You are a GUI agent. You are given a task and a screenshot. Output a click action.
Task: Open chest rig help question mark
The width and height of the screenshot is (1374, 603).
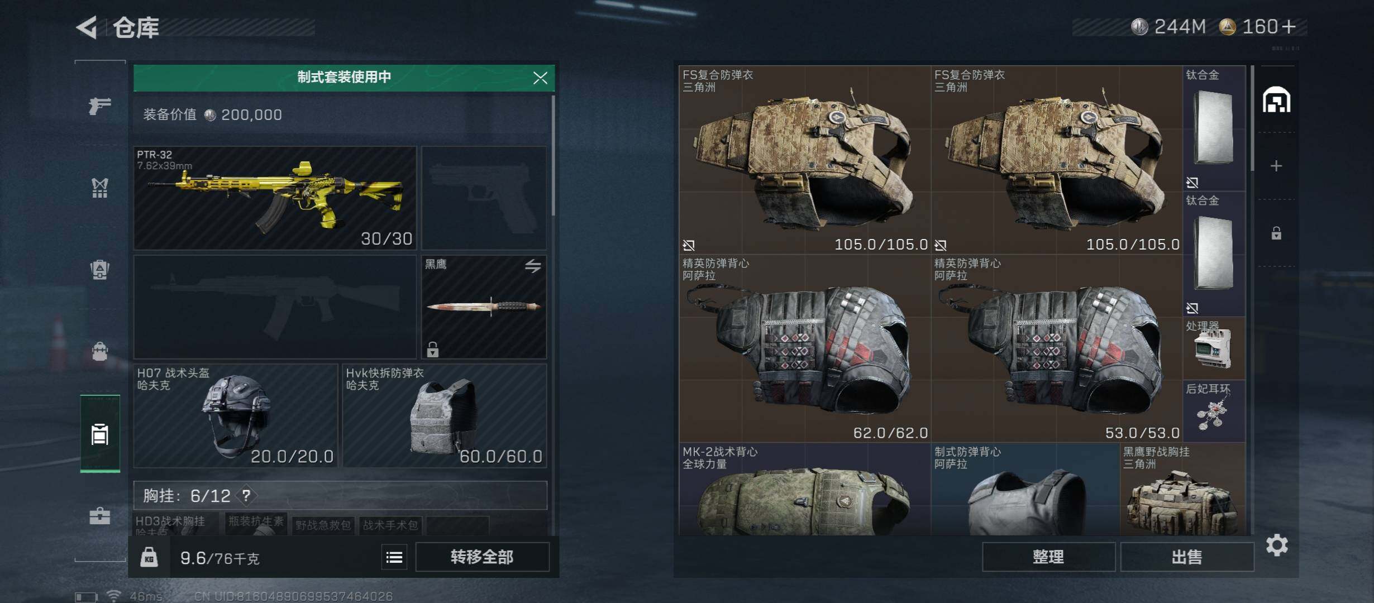coord(246,495)
